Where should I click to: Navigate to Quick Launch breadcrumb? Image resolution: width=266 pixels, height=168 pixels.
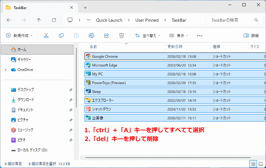109,20
